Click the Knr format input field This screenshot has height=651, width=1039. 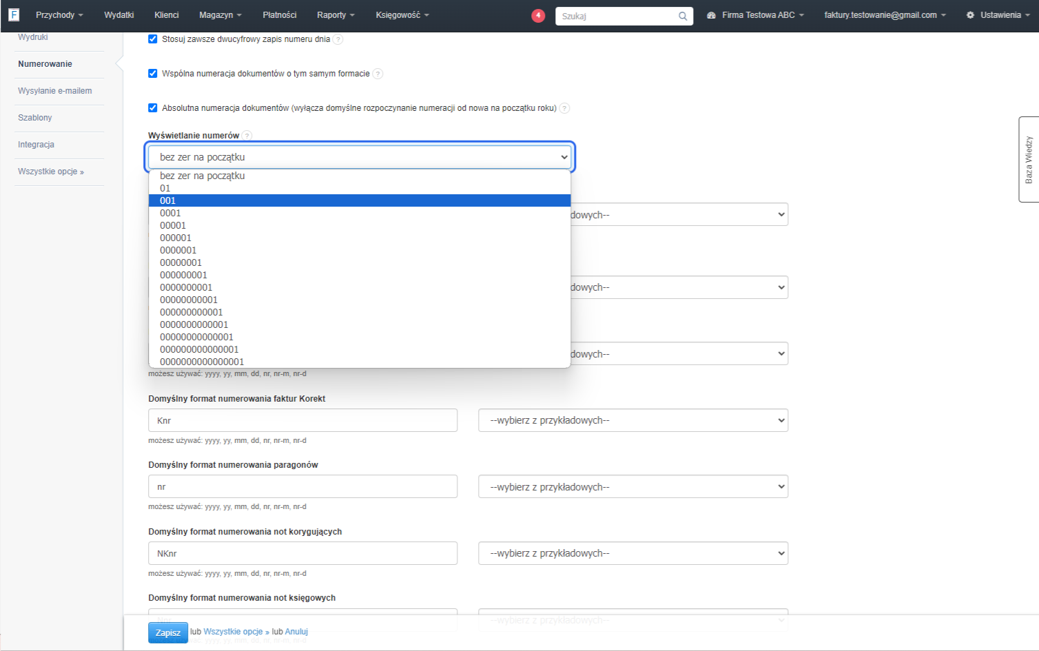(x=302, y=420)
